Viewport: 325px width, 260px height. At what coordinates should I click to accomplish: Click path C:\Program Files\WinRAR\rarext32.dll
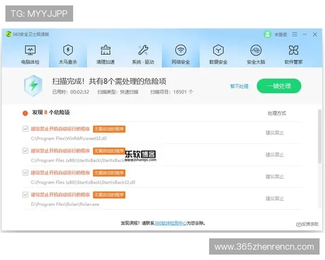[69, 139]
